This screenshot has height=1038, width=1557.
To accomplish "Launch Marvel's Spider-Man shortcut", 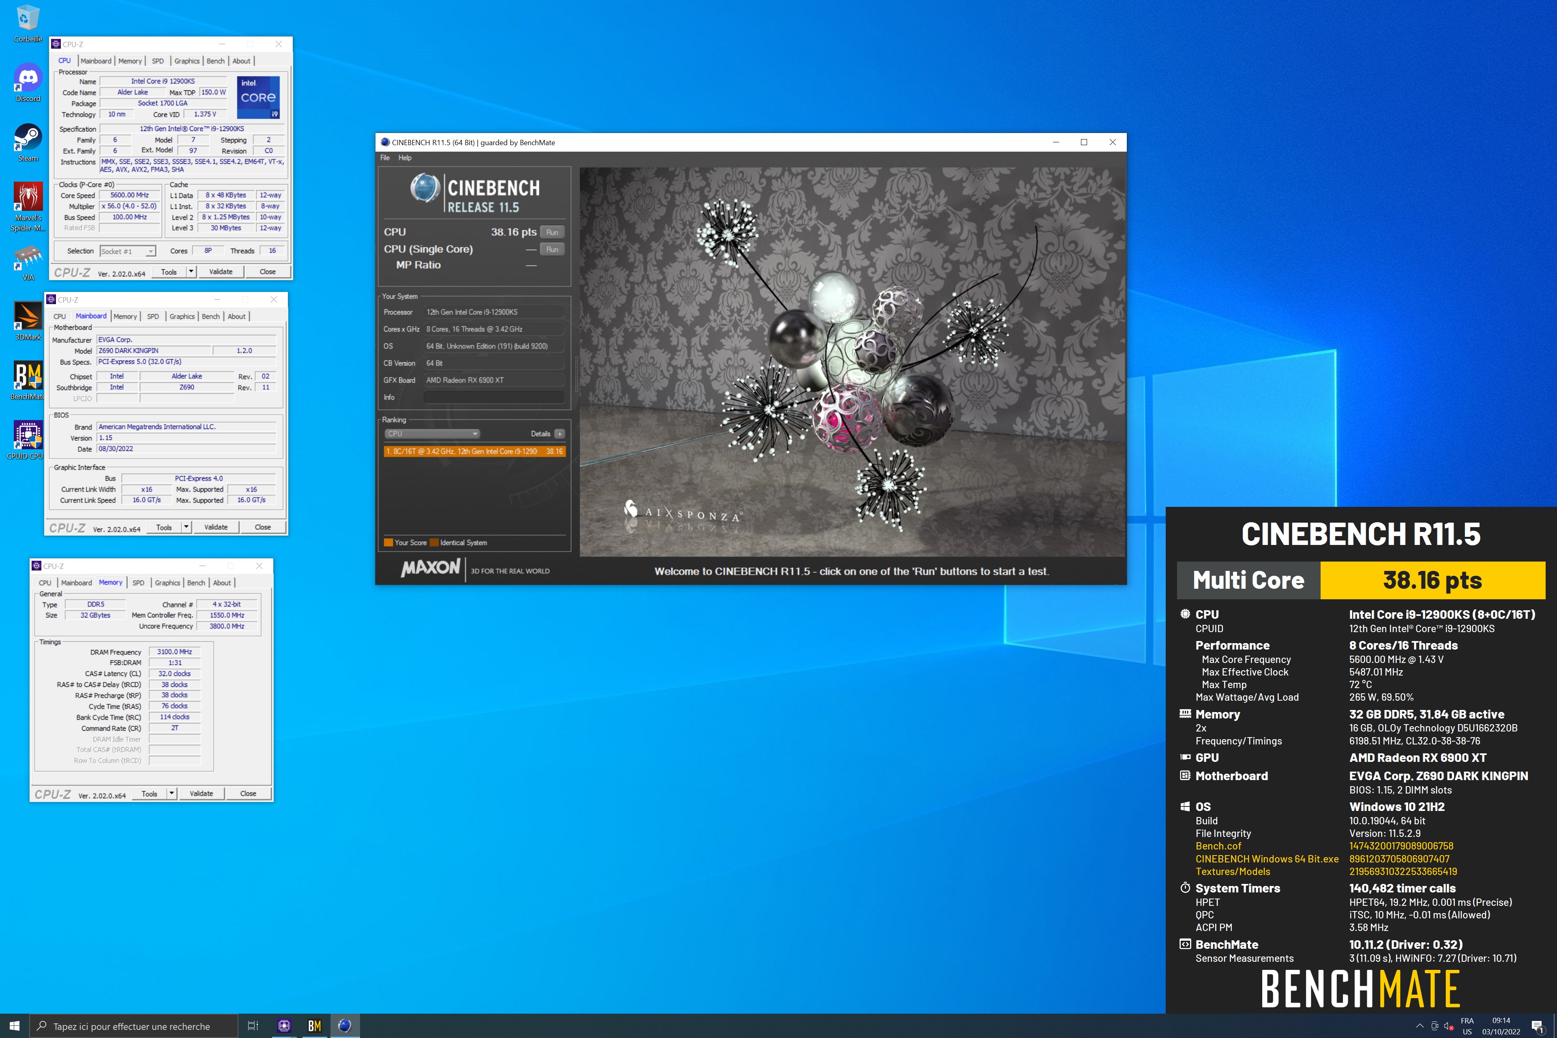I will (28, 206).
